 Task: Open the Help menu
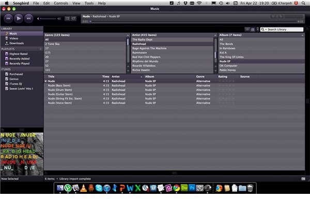tap(102, 3)
